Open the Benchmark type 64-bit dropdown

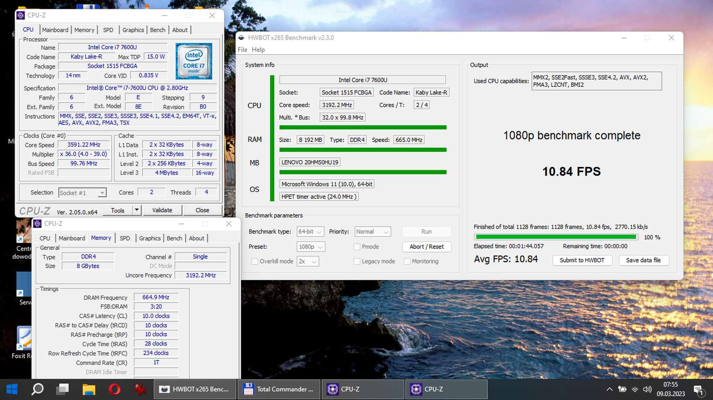click(x=310, y=232)
